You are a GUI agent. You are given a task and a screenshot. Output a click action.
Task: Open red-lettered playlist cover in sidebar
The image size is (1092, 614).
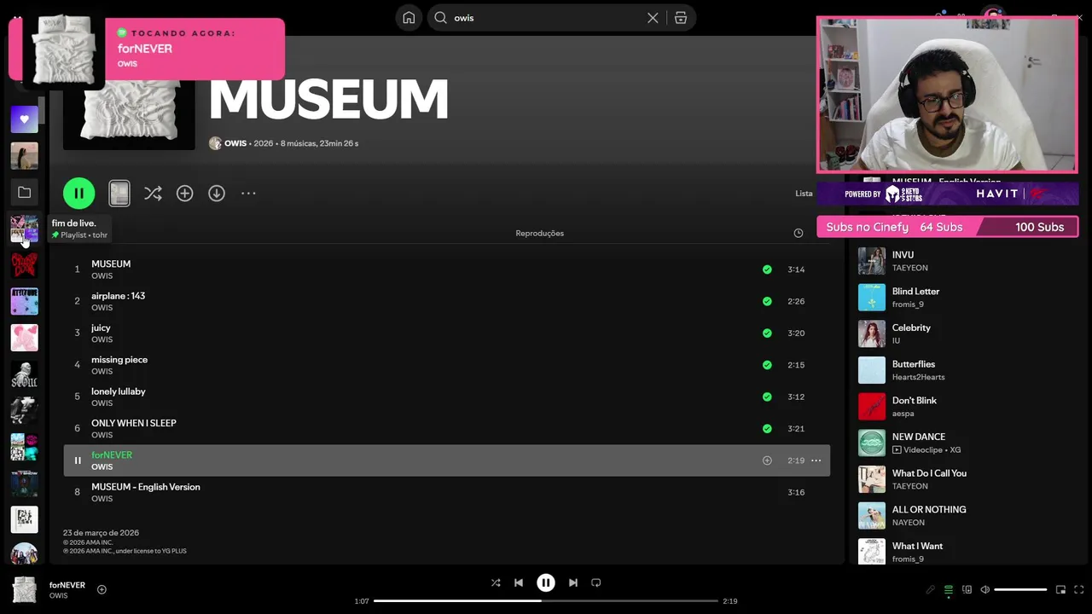(24, 264)
